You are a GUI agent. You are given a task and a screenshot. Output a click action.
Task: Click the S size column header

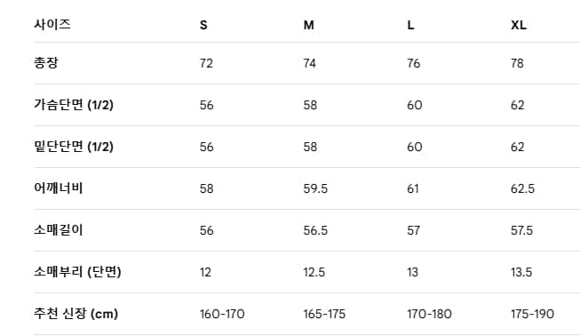click(x=203, y=25)
